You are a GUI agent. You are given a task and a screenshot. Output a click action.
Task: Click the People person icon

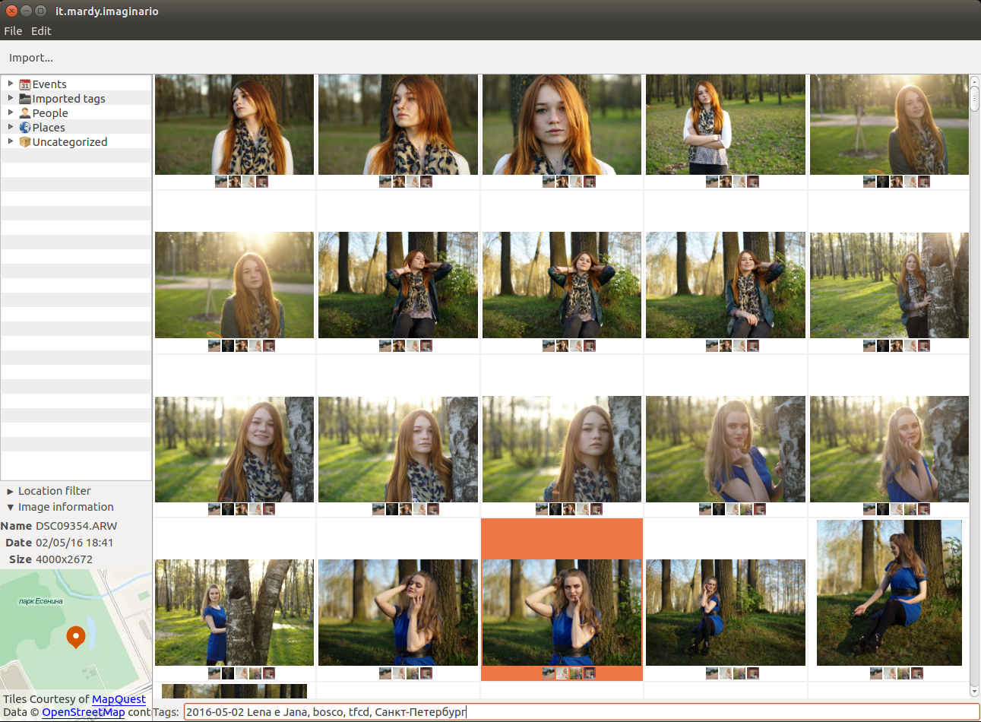(x=25, y=113)
